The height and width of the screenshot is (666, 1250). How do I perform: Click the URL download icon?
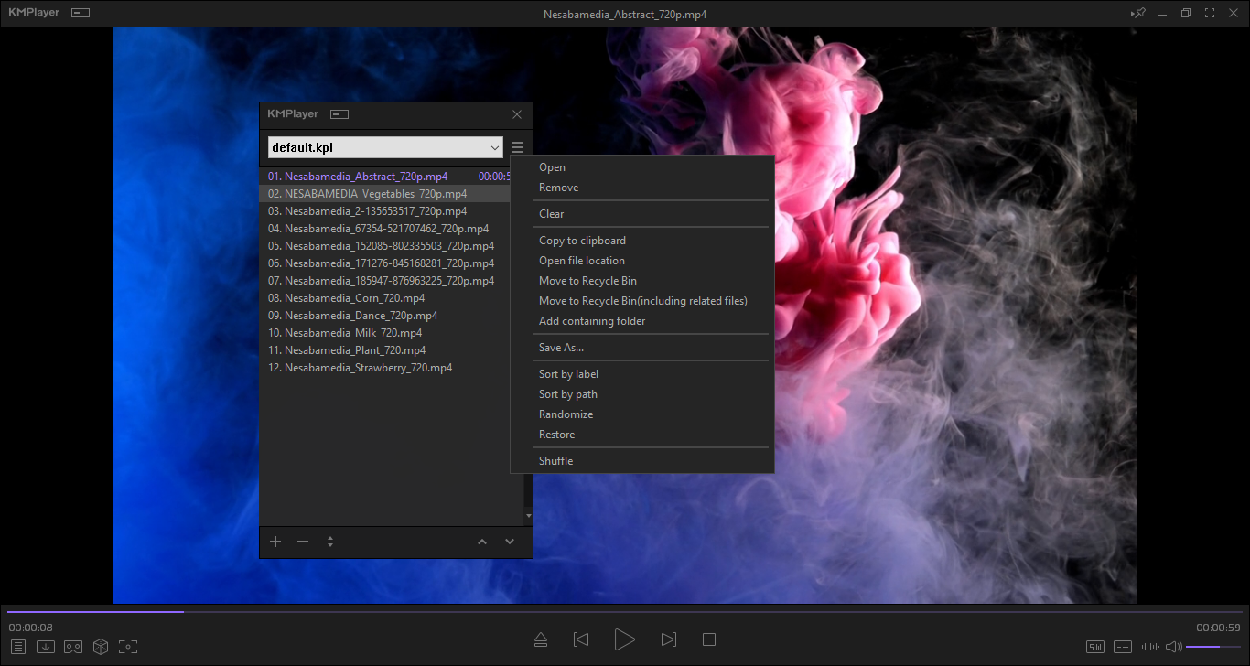click(x=46, y=647)
